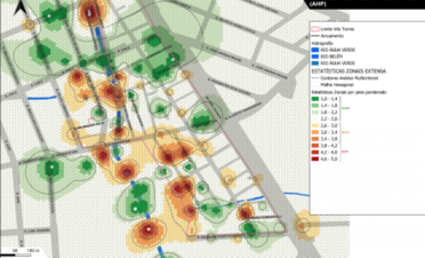Pick the dark green 1,0 – 1,4 swatch
The width and height of the screenshot is (425, 258).
pos(314,99)
